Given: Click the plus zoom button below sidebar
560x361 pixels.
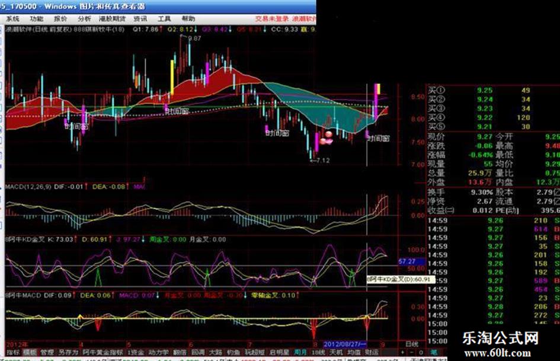Looking at the screenshot, I should click(x=404, y=353).
